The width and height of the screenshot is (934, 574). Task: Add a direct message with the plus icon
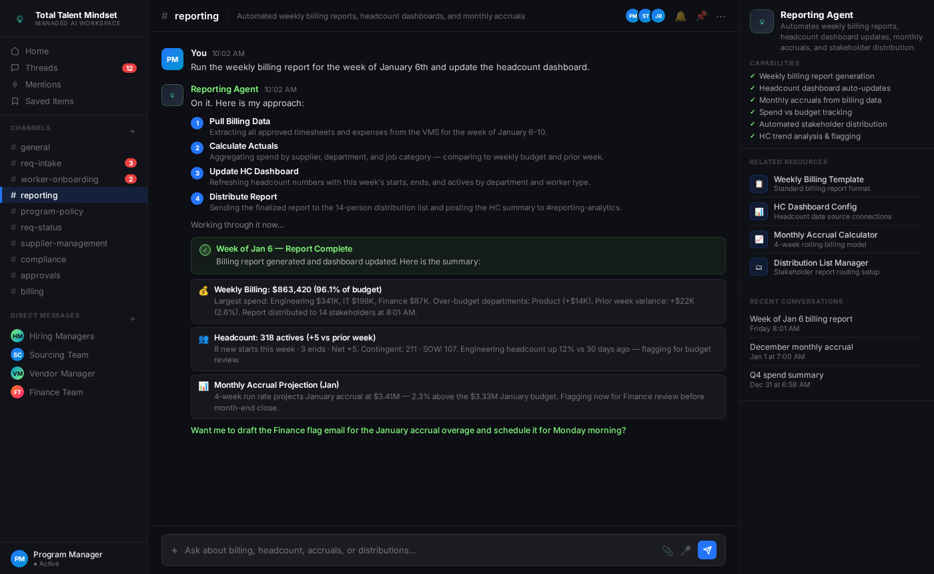(x=133, y=319)
